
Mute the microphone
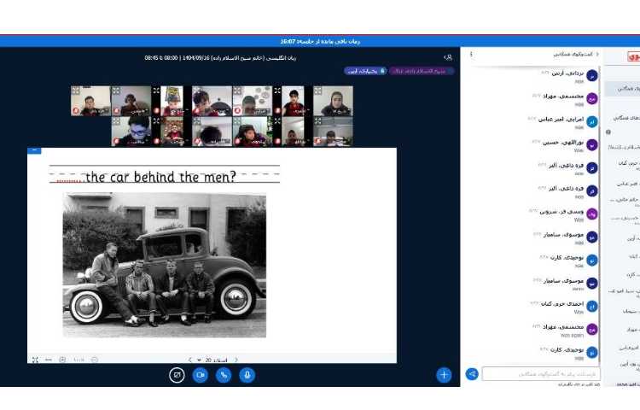pos(247,374)
